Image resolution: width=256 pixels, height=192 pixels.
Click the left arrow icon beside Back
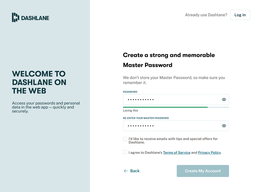point(126,171)
